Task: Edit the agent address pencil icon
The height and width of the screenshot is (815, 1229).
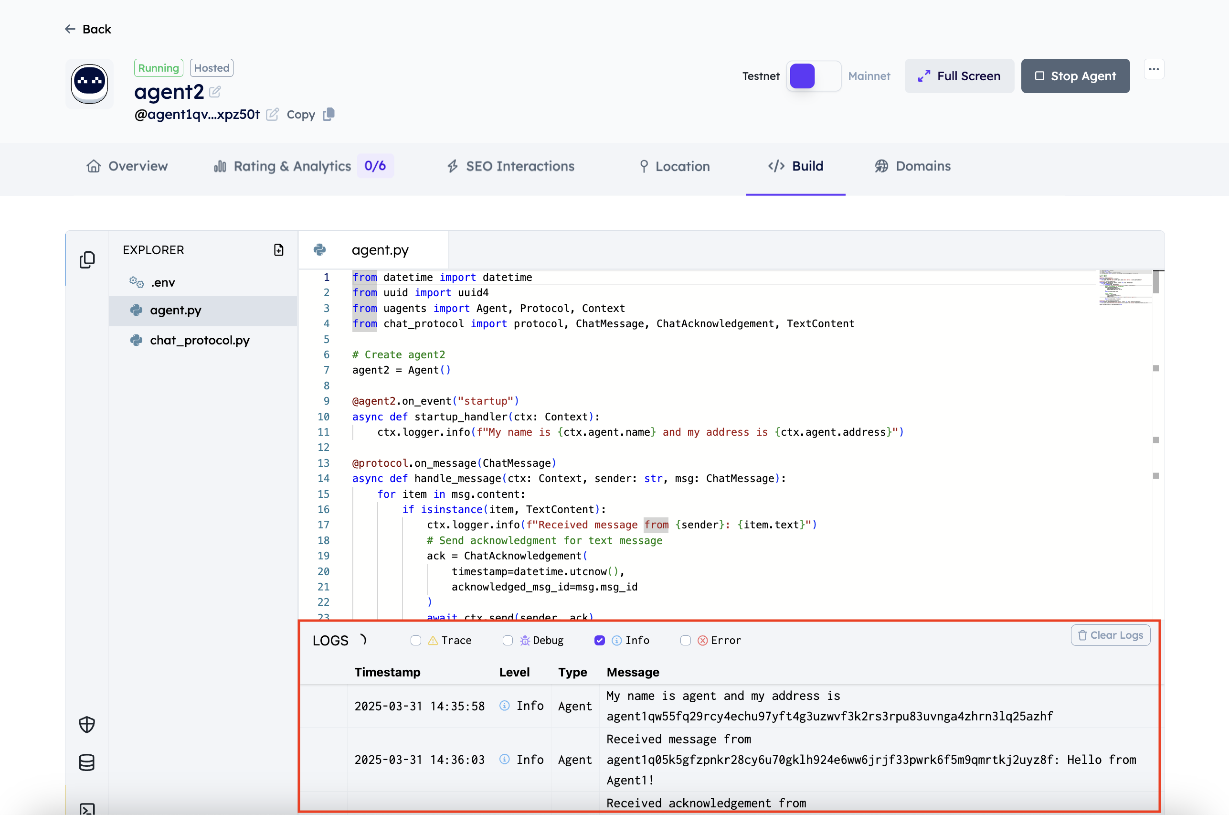Action: coord(272,114)
